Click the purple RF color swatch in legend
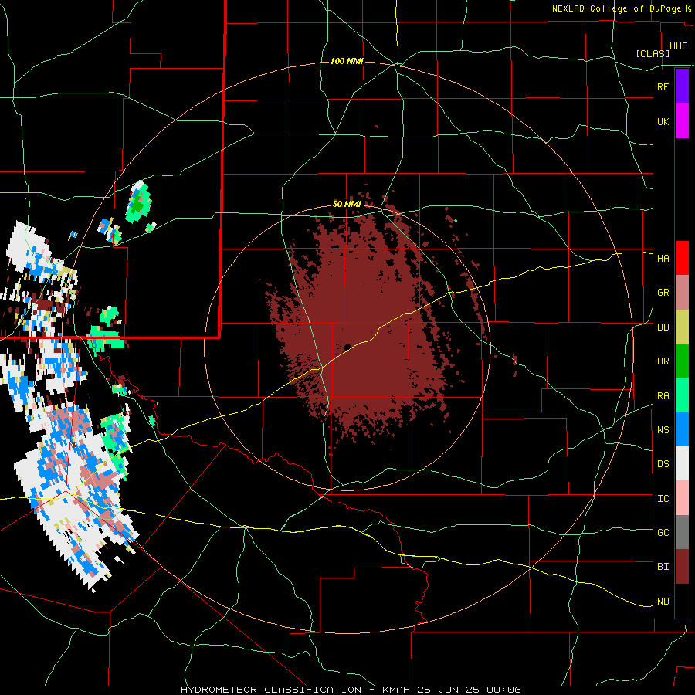Viewport: 695px width, 695px height. pyautogui.click(x=682, y=86)
